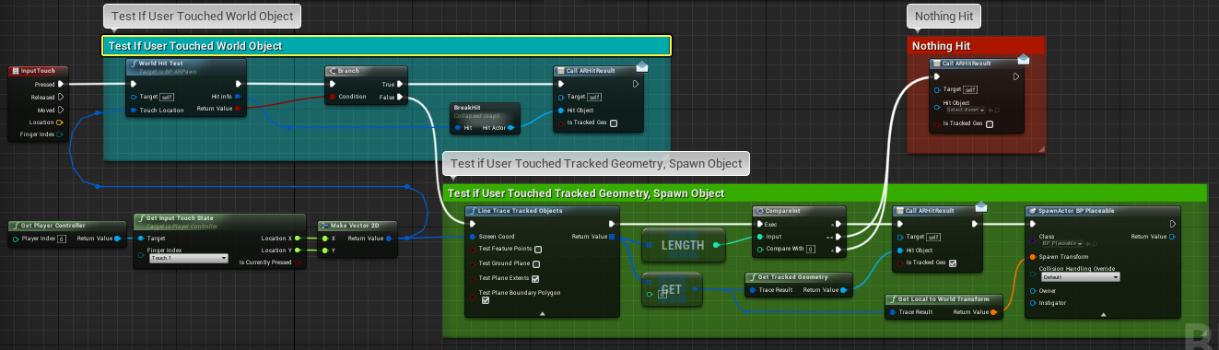Click the Location Y output pin
The image size is (1219, 350).
(x=299, y=250)
